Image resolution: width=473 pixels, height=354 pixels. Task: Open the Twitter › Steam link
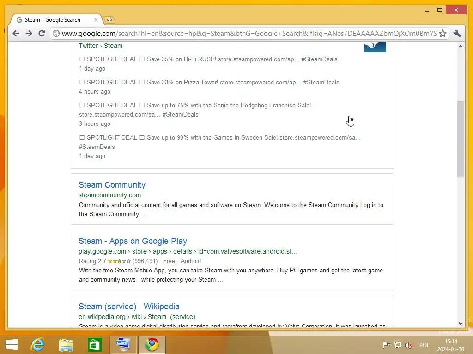[x=100, y=46]
